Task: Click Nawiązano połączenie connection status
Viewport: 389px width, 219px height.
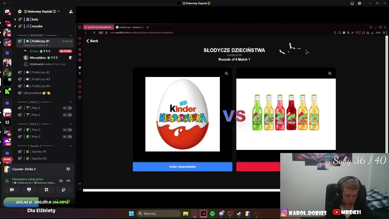Action: click(28, 179)
